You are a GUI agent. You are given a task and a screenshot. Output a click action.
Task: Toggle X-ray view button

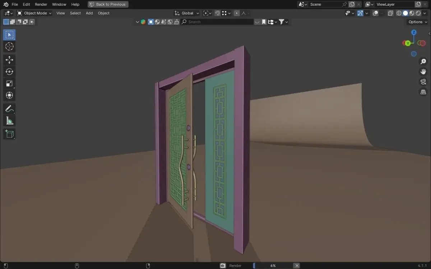click(390, 13)
